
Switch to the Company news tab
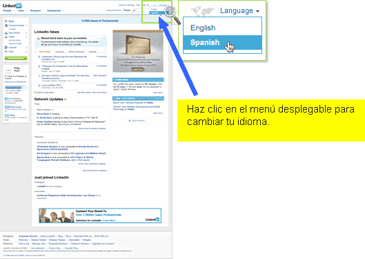60,52
